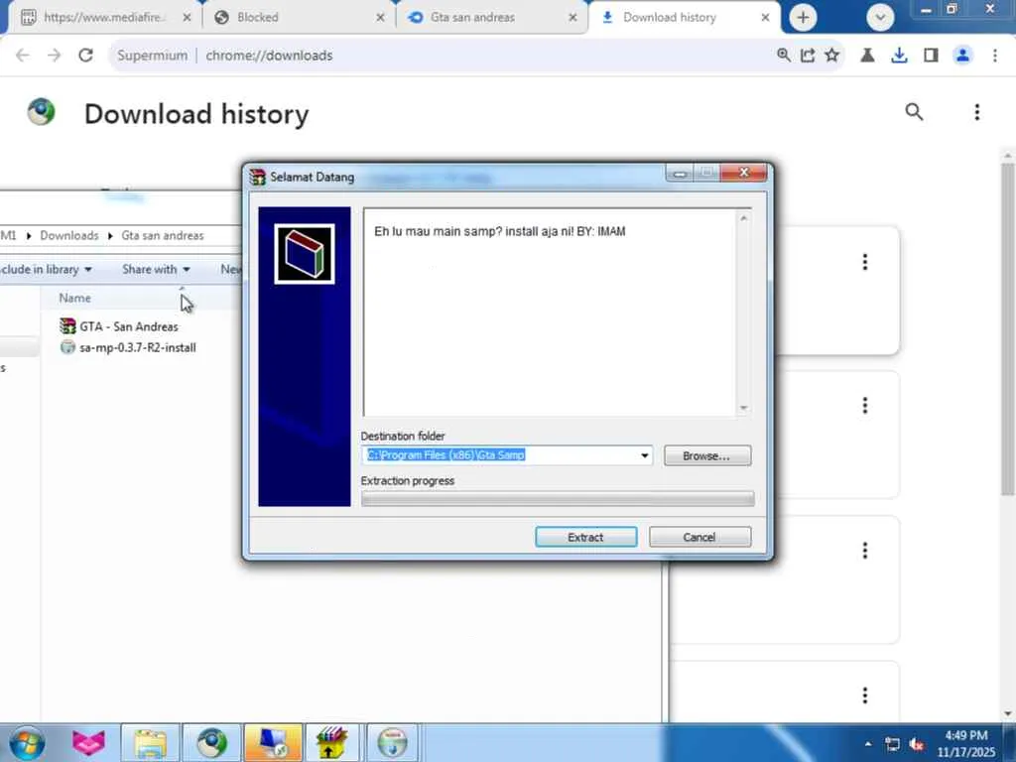Screen dimensions: 1016x762
Task: Click the browser back arrow
Action: tap(23, 56)
